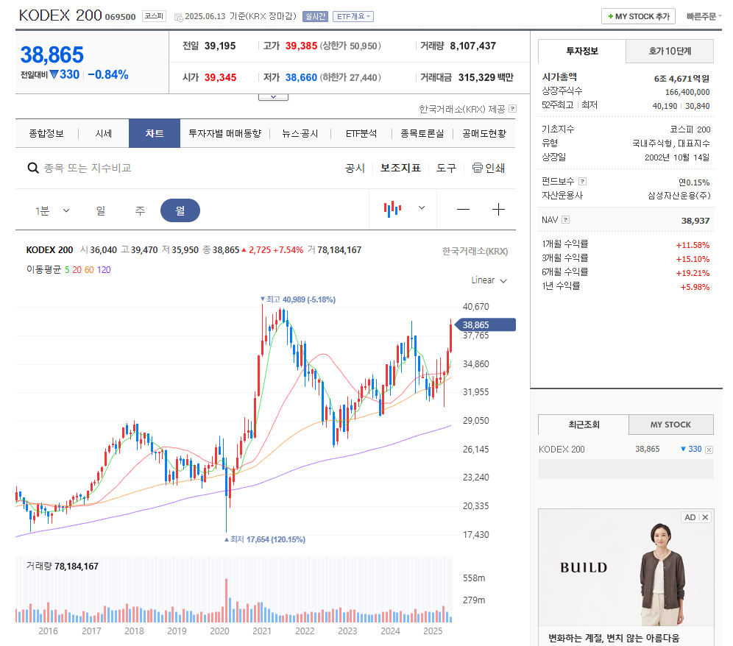Open 도구 chart tools
Screen dimensions: 733x646
tap(446, 168)
